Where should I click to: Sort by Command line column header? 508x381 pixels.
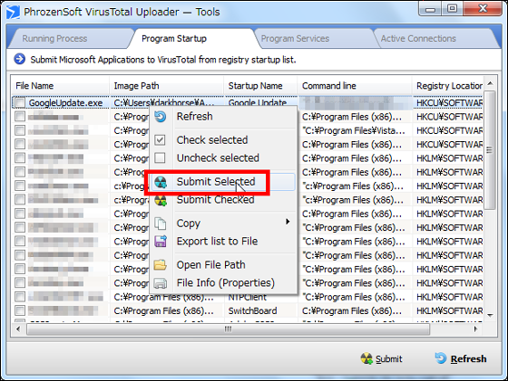355,86
